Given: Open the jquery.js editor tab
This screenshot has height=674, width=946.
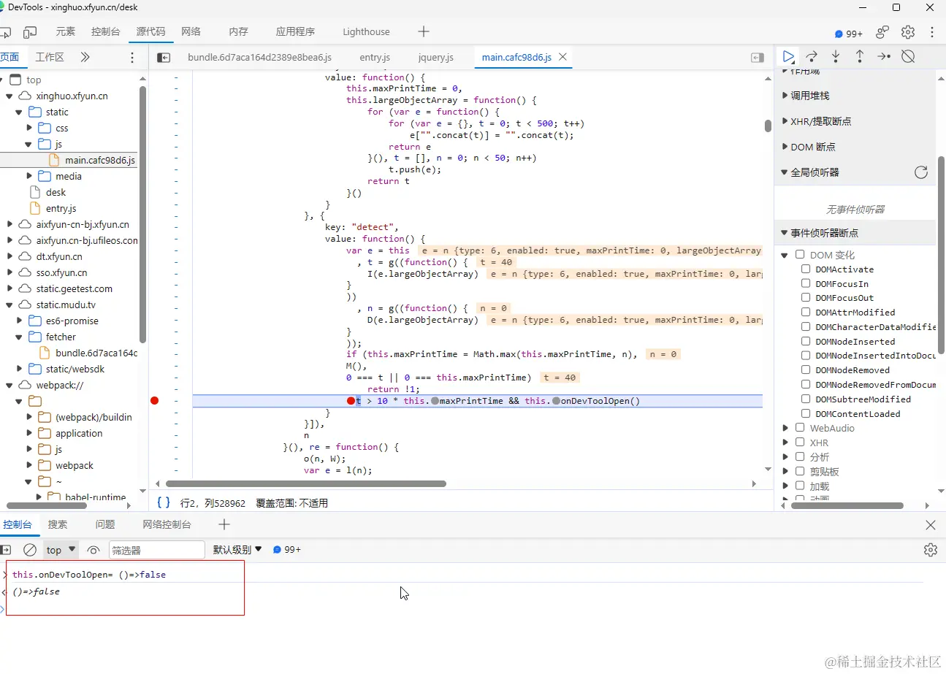Looking at the screenshot, I should tap(436, 57).
